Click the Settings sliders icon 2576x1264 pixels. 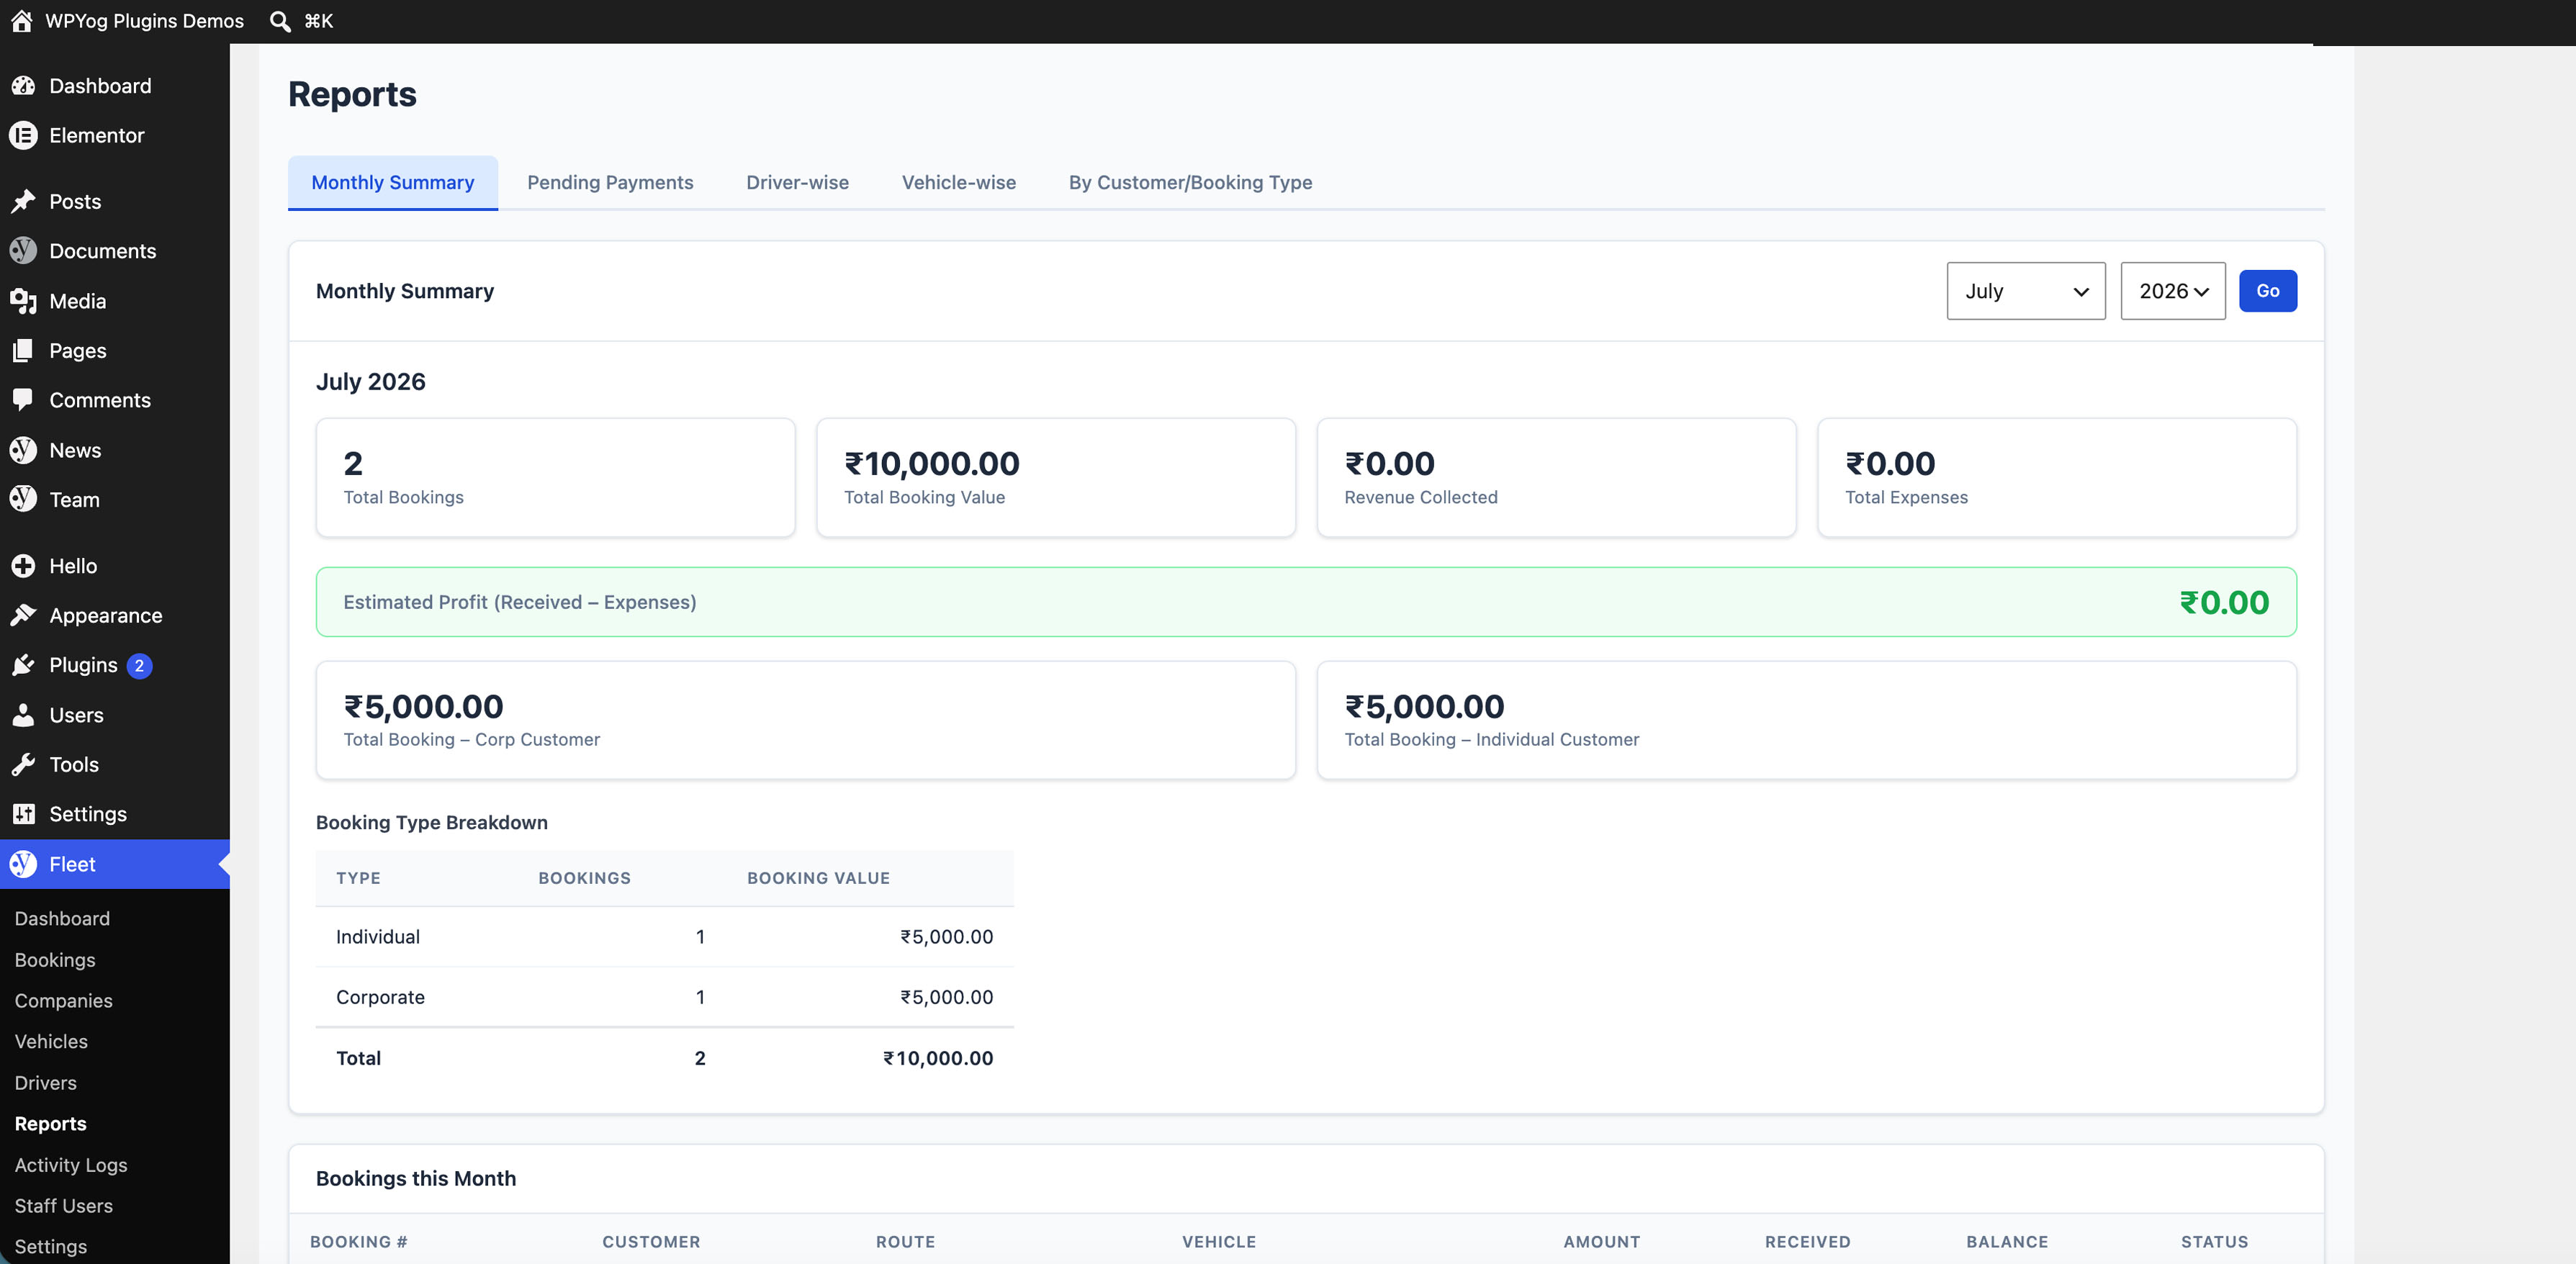coord(23,814)
